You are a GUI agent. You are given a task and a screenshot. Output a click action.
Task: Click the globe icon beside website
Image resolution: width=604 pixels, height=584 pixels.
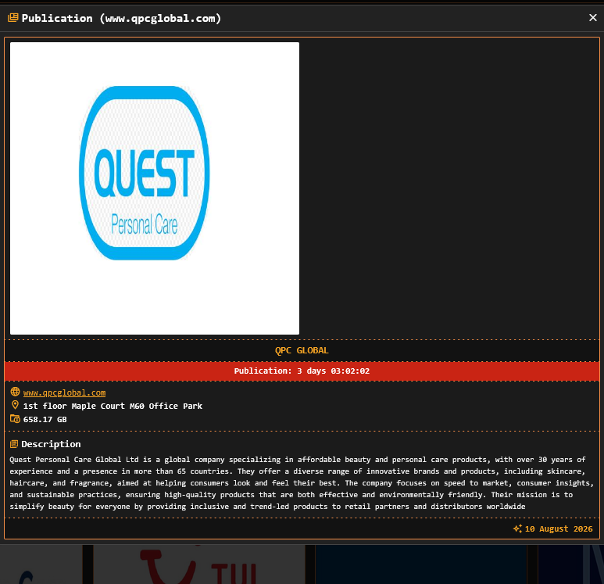[x=15, y=392]
